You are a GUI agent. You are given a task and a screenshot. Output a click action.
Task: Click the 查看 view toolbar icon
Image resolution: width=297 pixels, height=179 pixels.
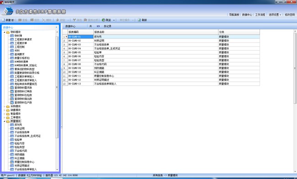(20, 20)
